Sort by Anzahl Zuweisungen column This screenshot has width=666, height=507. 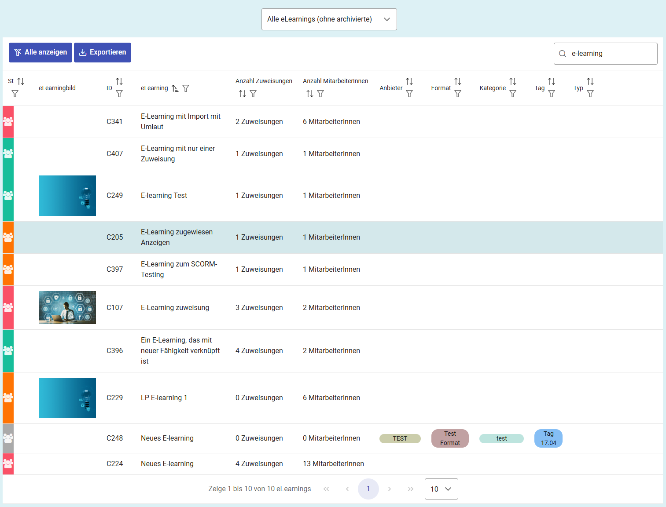click(x=243, y=94)
